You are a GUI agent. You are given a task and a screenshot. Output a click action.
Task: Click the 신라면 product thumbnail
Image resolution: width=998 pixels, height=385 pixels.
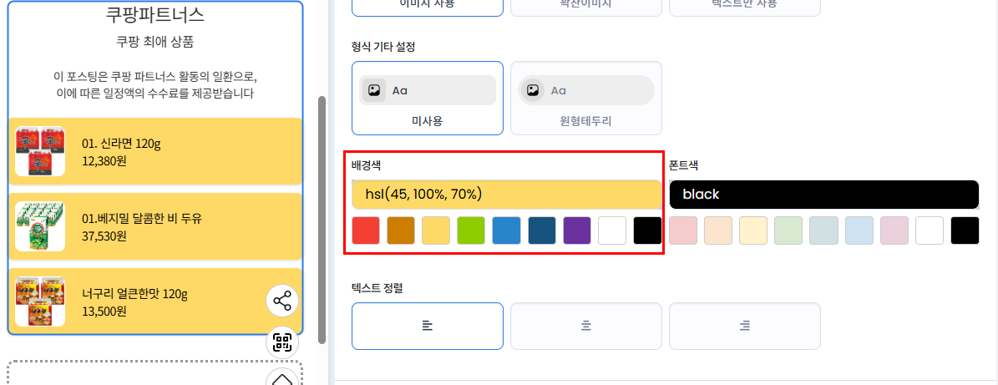coord(40,151)
